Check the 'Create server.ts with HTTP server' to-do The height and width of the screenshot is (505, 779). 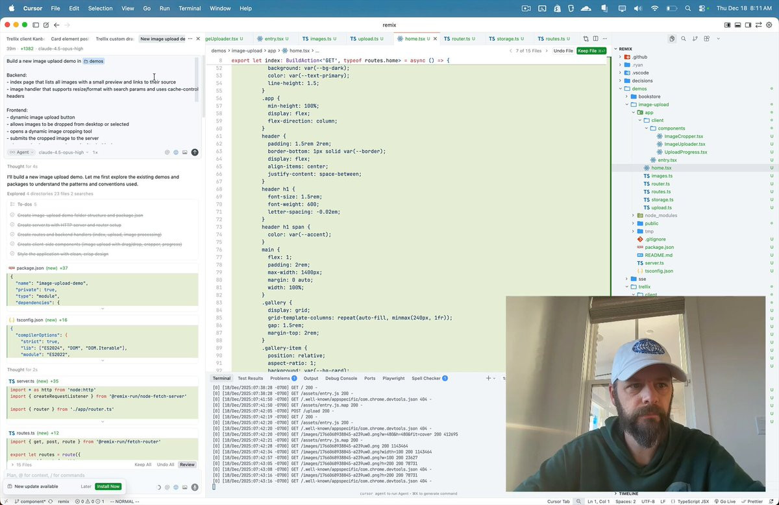[12, 225]
